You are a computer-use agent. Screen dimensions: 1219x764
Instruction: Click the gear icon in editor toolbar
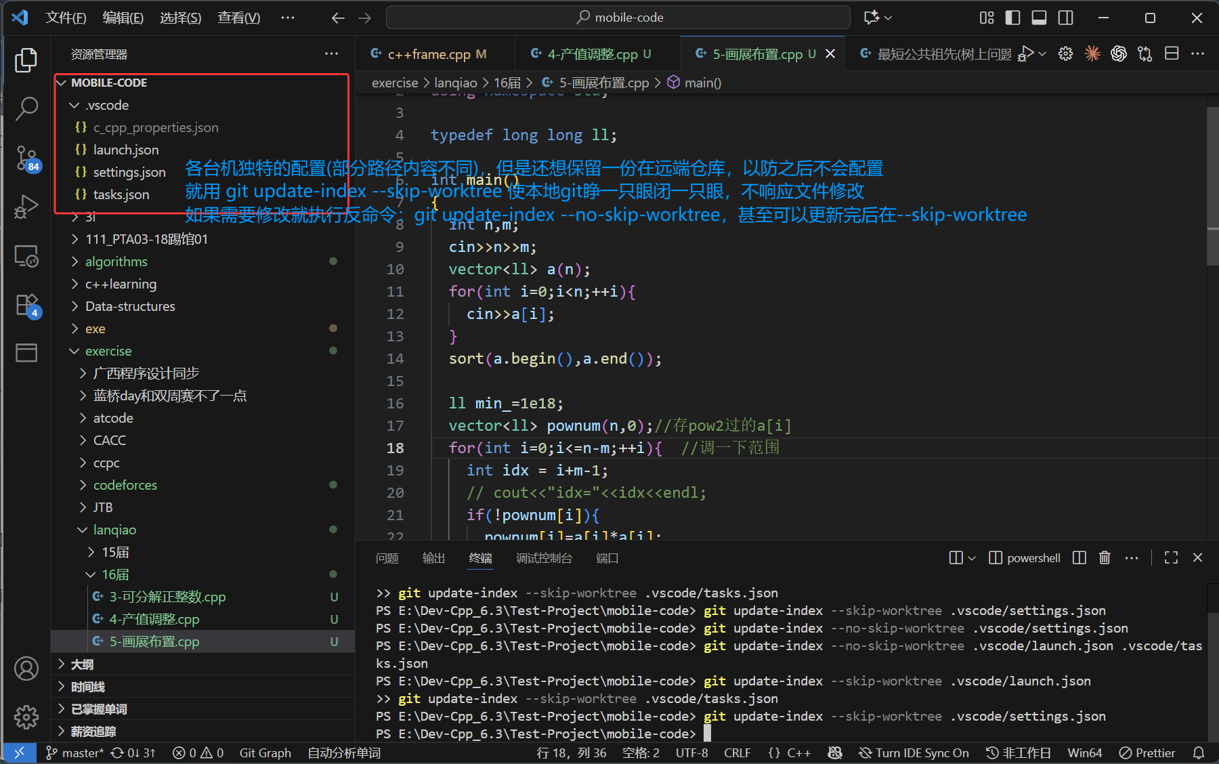tap(1065, 54)
